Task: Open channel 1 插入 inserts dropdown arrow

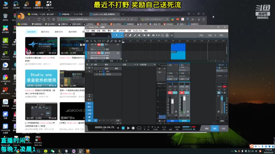Action: point(175,65)
